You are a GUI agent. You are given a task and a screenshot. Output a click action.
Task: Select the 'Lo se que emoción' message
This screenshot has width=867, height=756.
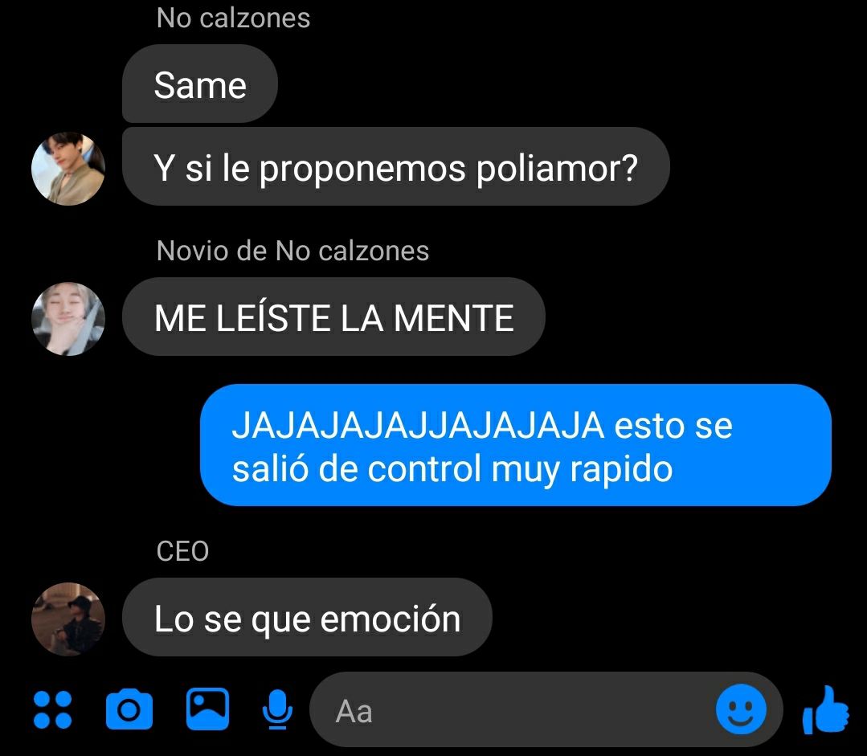[x=307, y=617]
